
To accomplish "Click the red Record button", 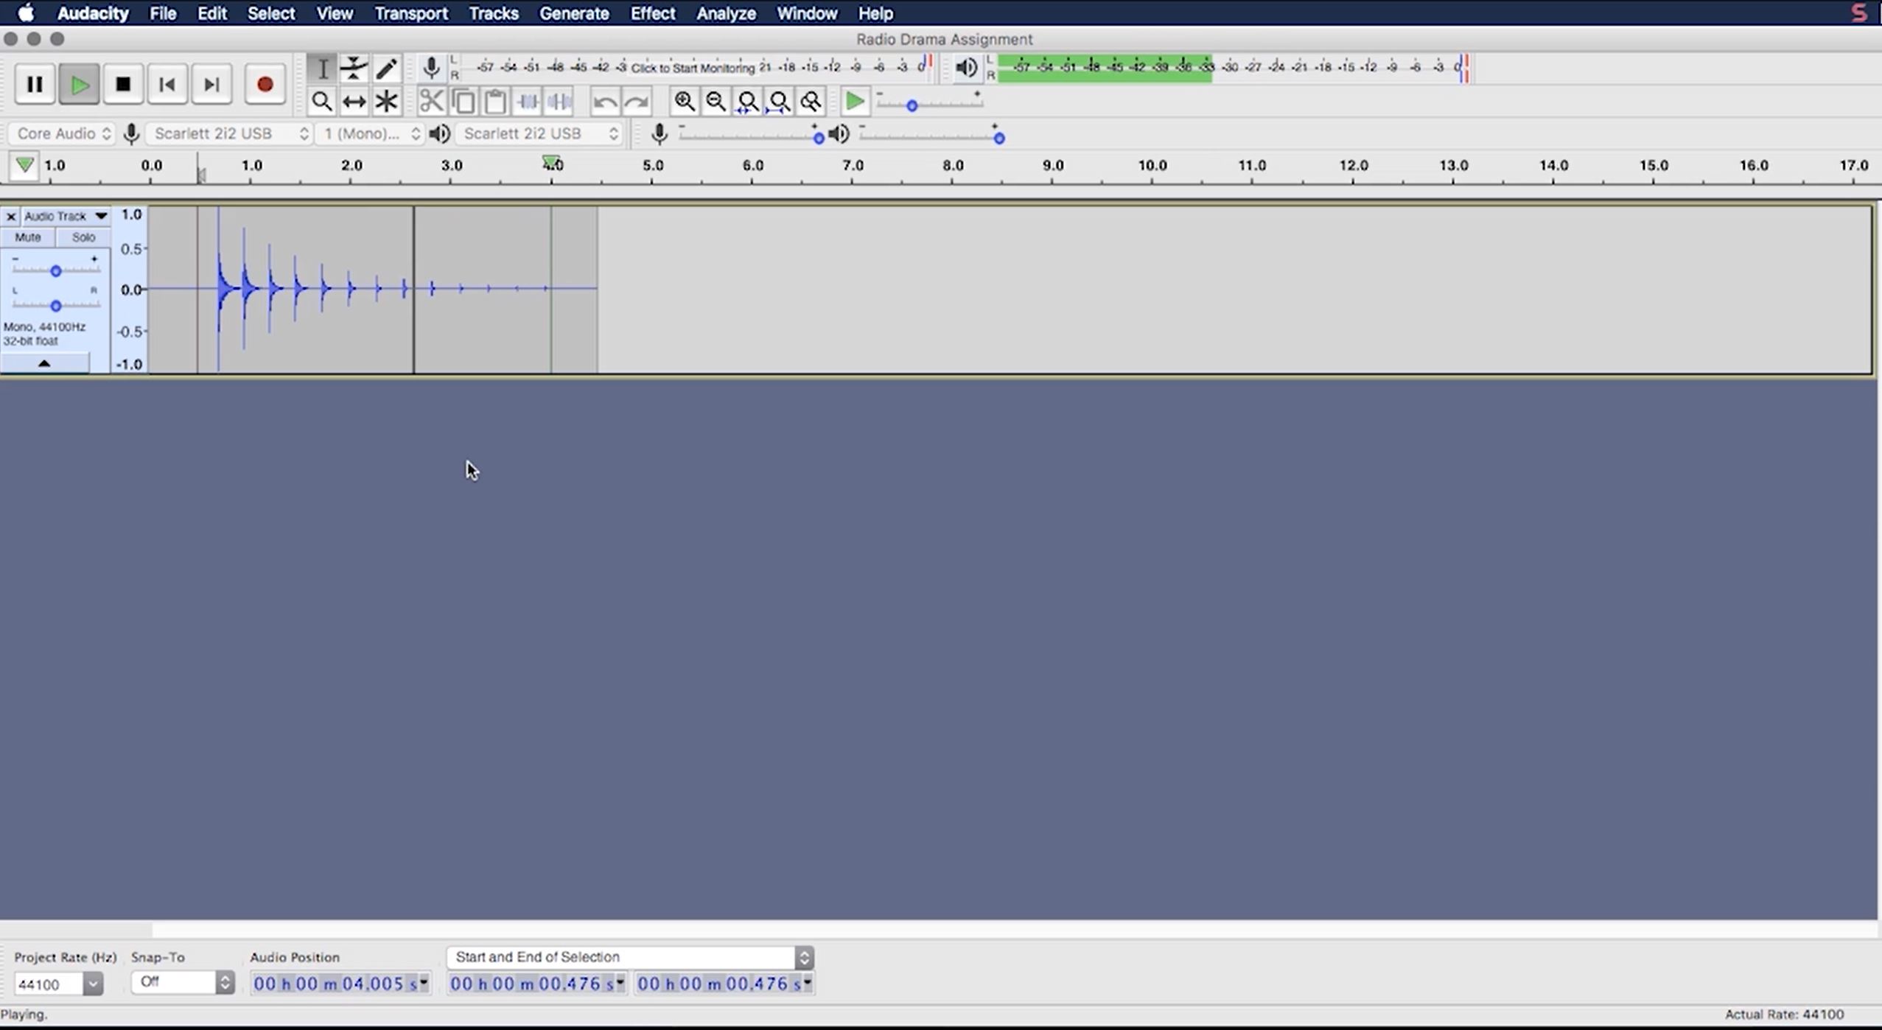I will (x=265, y=85).
